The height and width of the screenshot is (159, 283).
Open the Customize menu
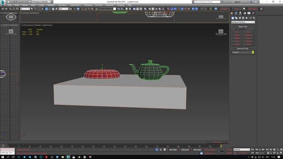(x=110, y=5)
